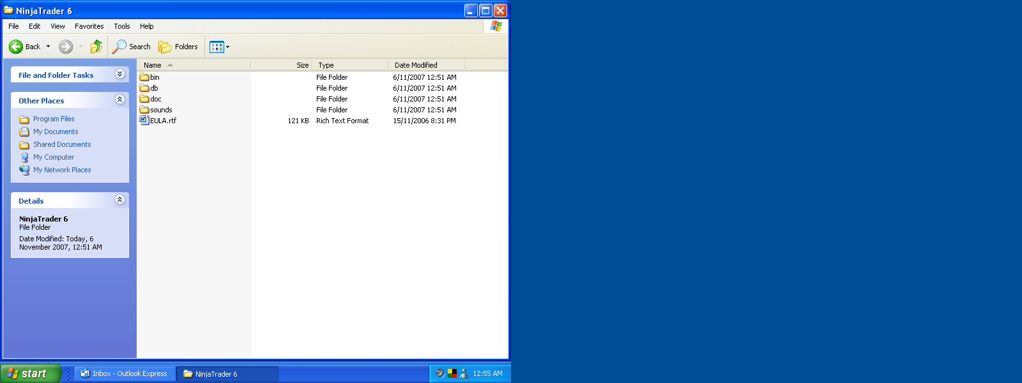Open the File menu
Image resolution: width=1022 pixels, height=383 pixels.
pos(13,26)
